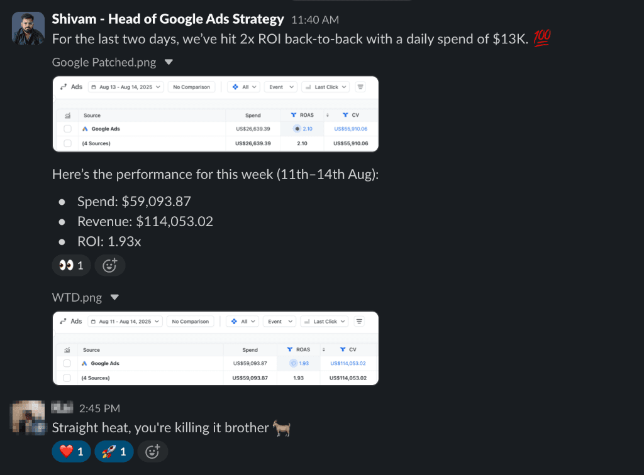
Task: Click the filter icon beside the CV column
Action: (345, 115)
